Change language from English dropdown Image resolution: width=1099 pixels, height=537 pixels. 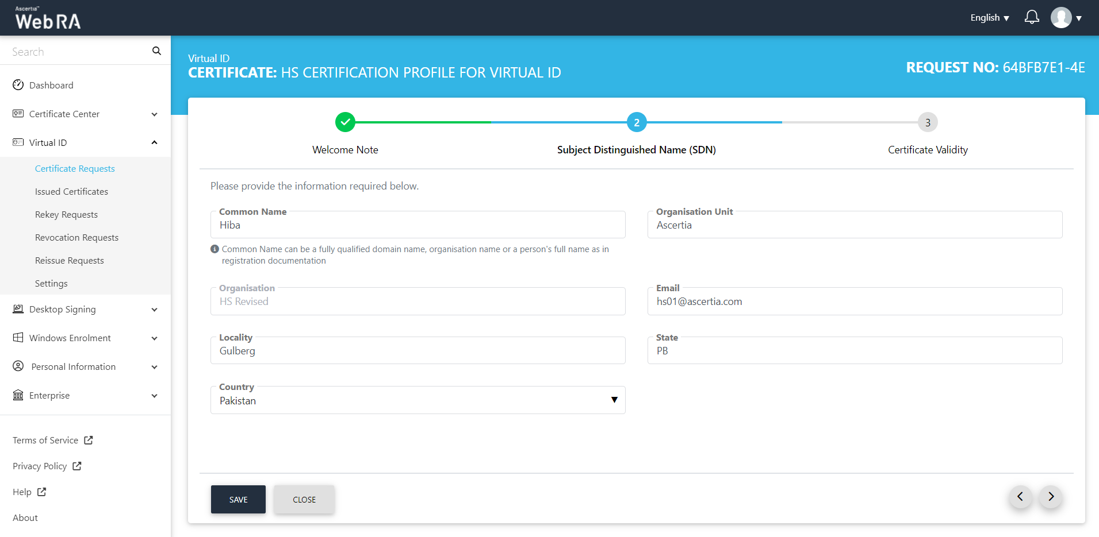pyautogui.click(x=989, y=18)
